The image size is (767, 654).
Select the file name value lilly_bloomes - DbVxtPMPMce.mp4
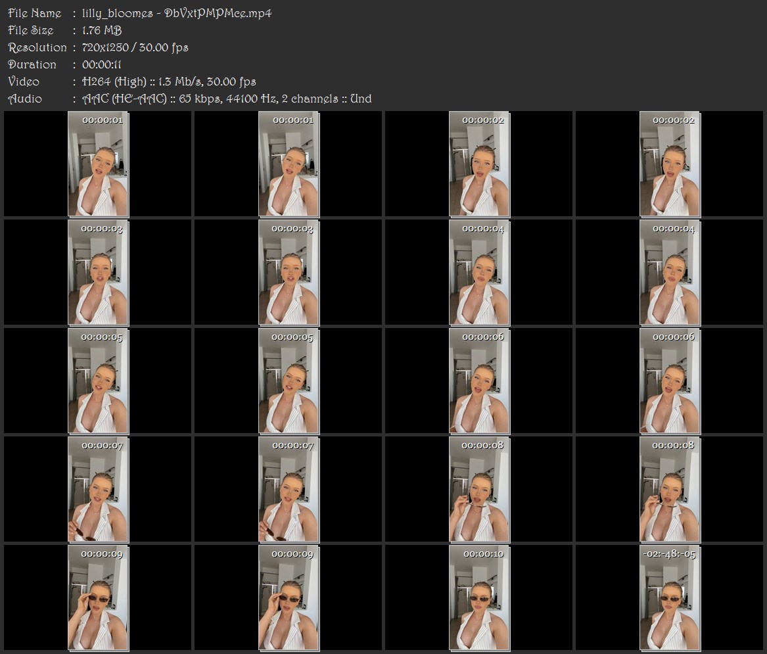pos(177,13)
